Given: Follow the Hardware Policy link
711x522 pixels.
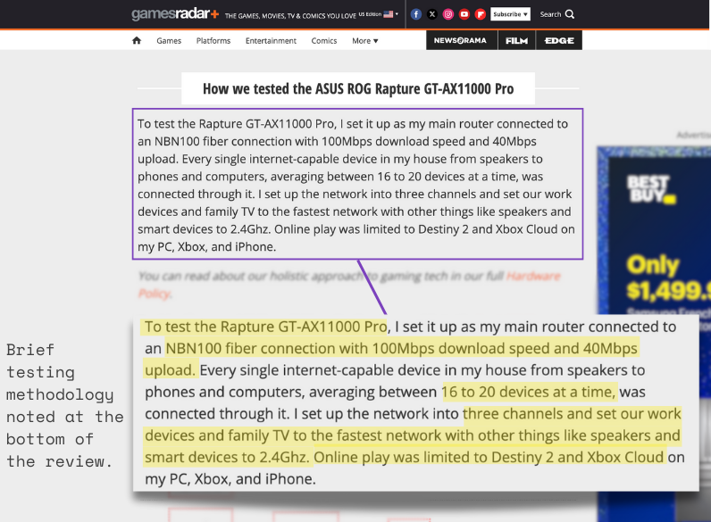Looking at the screenshot, I should (532, 276).
